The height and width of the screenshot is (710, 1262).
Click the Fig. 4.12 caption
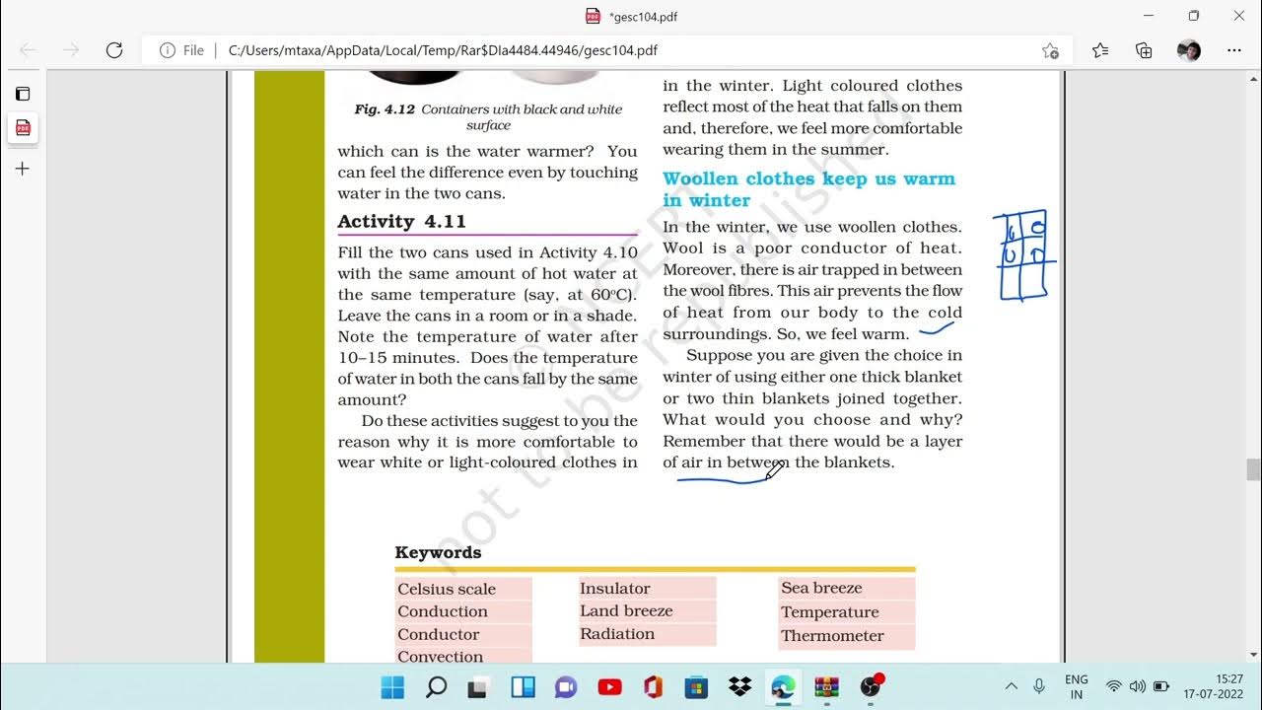pos(488,117)
